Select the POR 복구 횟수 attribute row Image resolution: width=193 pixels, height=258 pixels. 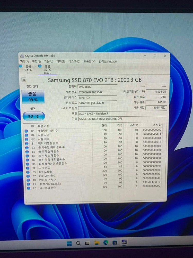tap(94, 179)
